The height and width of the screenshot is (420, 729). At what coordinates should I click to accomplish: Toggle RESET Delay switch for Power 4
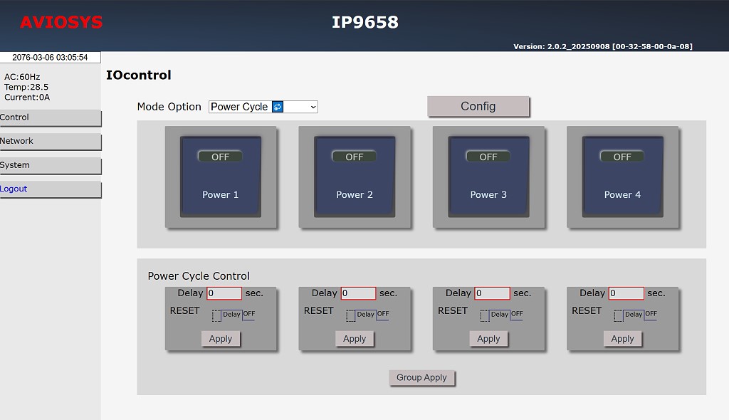coord(634,315)
